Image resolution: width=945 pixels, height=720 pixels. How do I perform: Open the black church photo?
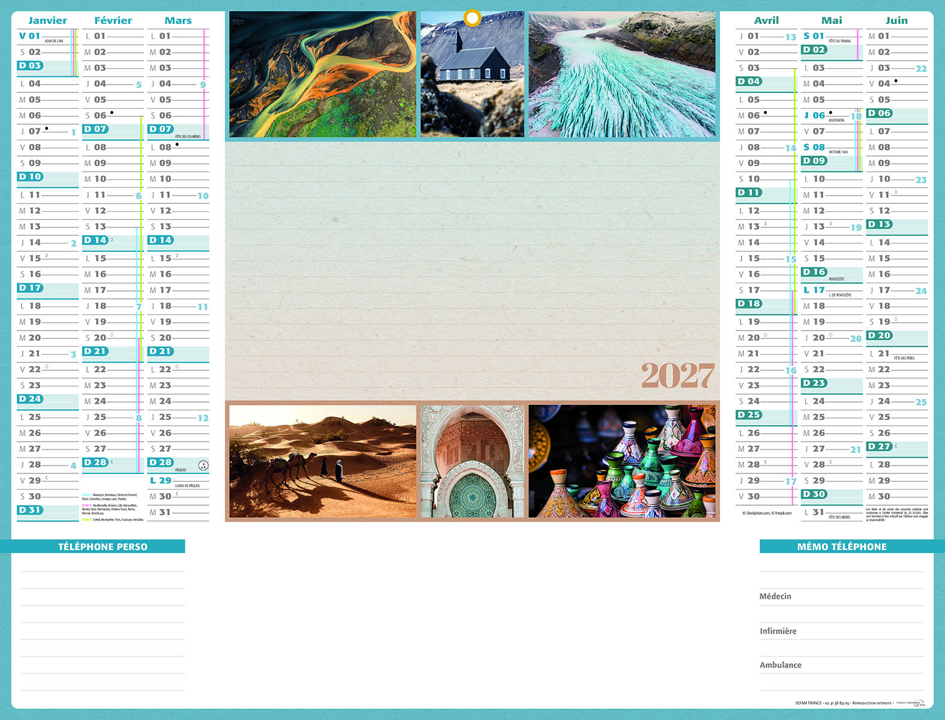472,75
